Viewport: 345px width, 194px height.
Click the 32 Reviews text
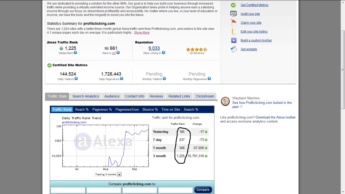[197, 53]
